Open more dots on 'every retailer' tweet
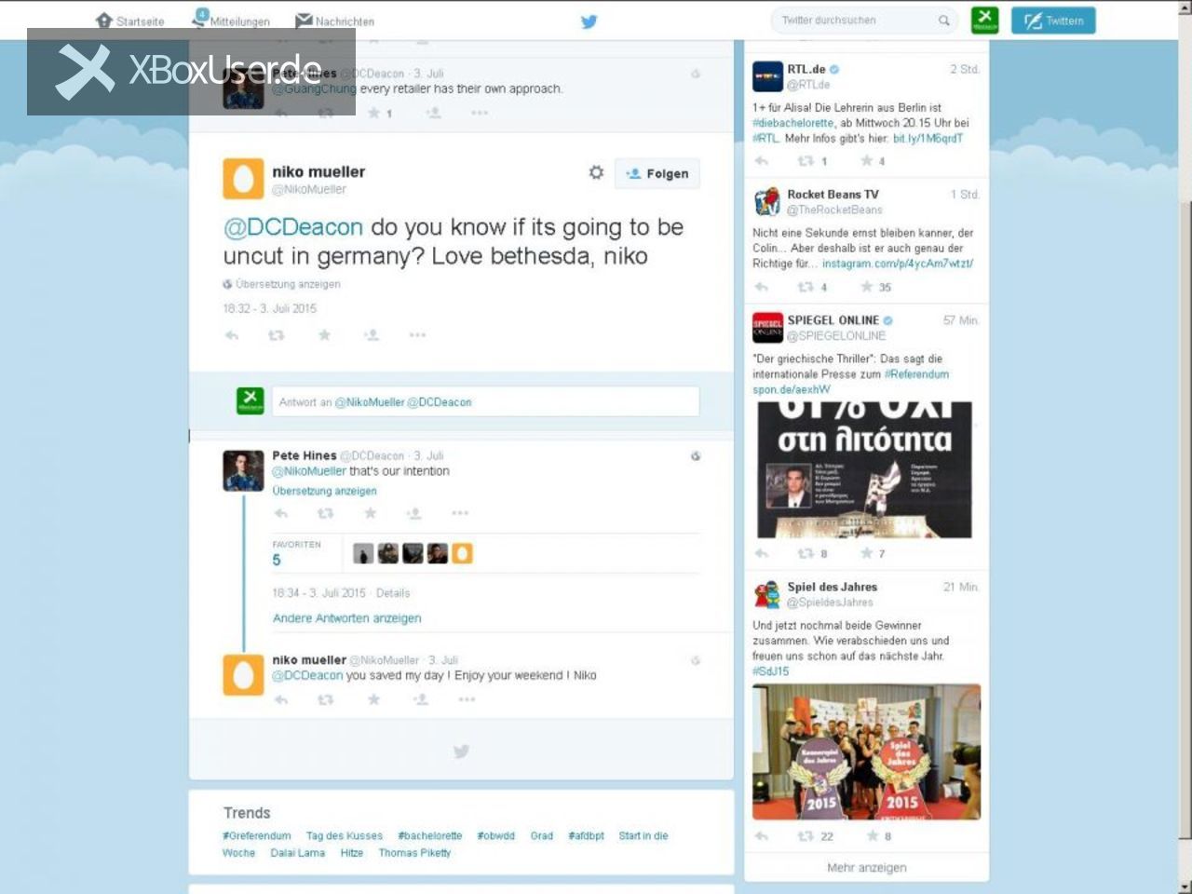 (x=480, y=114)
